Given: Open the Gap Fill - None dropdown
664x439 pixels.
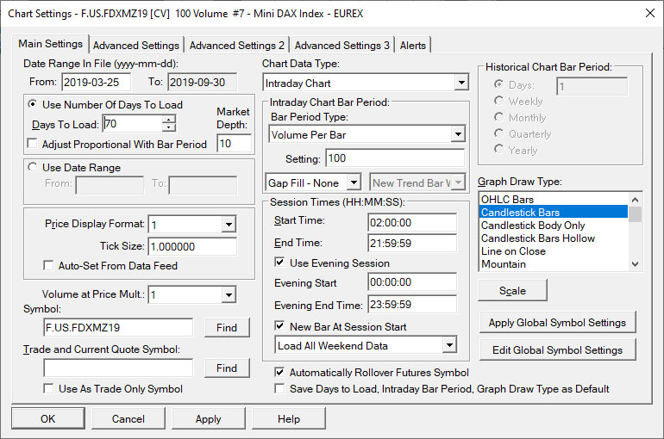Looking at the screenshot, I should (354, 182).
